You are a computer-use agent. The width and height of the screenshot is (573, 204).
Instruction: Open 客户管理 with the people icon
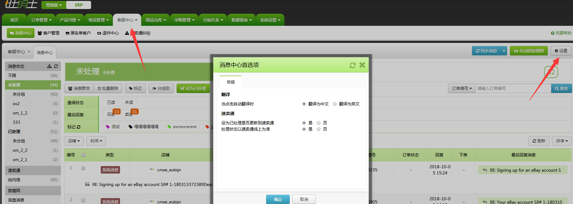(49, 33)
